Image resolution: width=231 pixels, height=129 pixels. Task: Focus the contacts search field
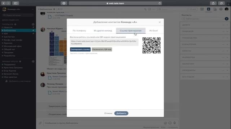coord(202,19)
